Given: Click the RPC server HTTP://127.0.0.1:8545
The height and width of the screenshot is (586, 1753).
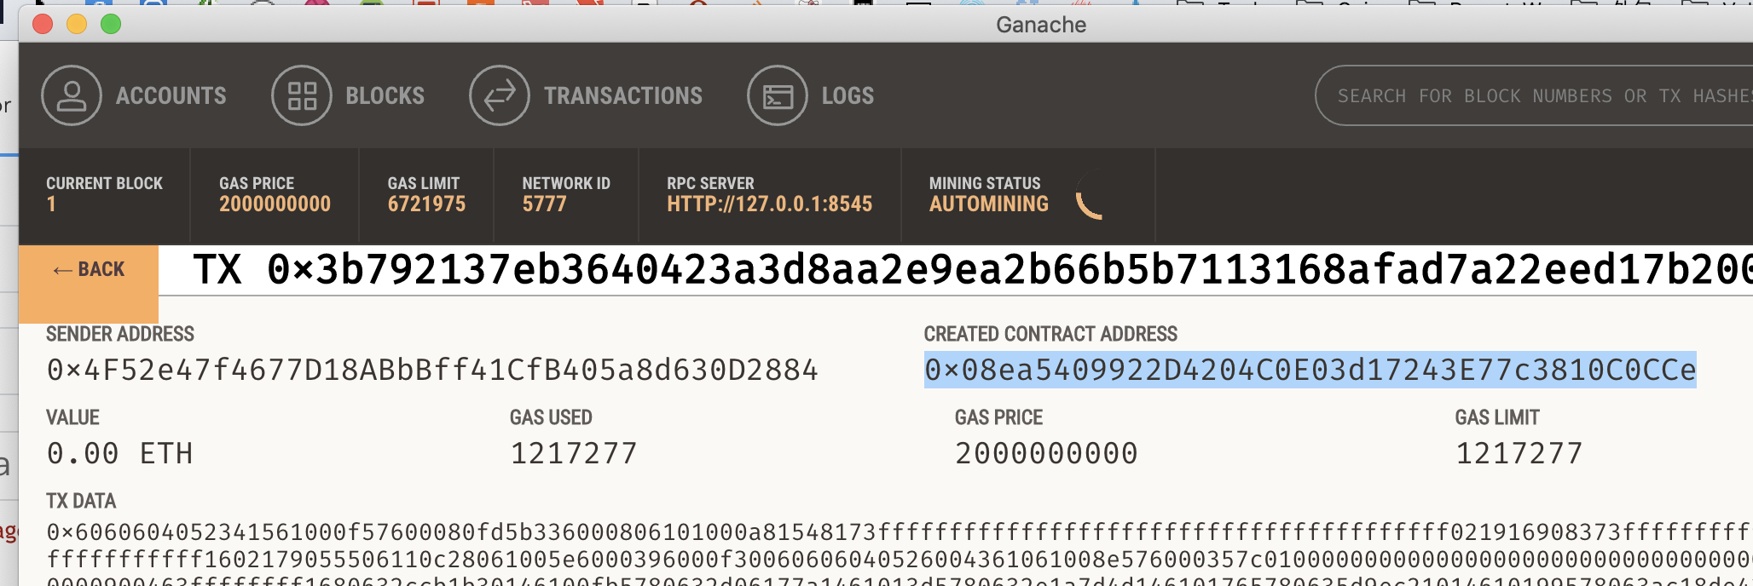Looking at the screenshot, I should [769, 204].
